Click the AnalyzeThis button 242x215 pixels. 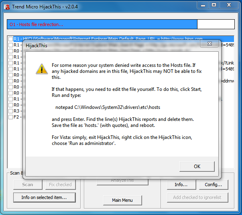[x=122, y=182]
